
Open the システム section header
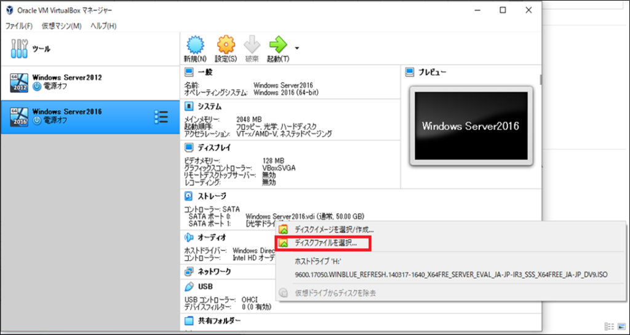(x=209, y=107)
